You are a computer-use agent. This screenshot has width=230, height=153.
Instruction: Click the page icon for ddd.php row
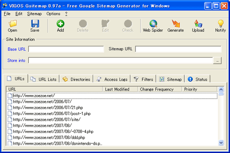10,138
